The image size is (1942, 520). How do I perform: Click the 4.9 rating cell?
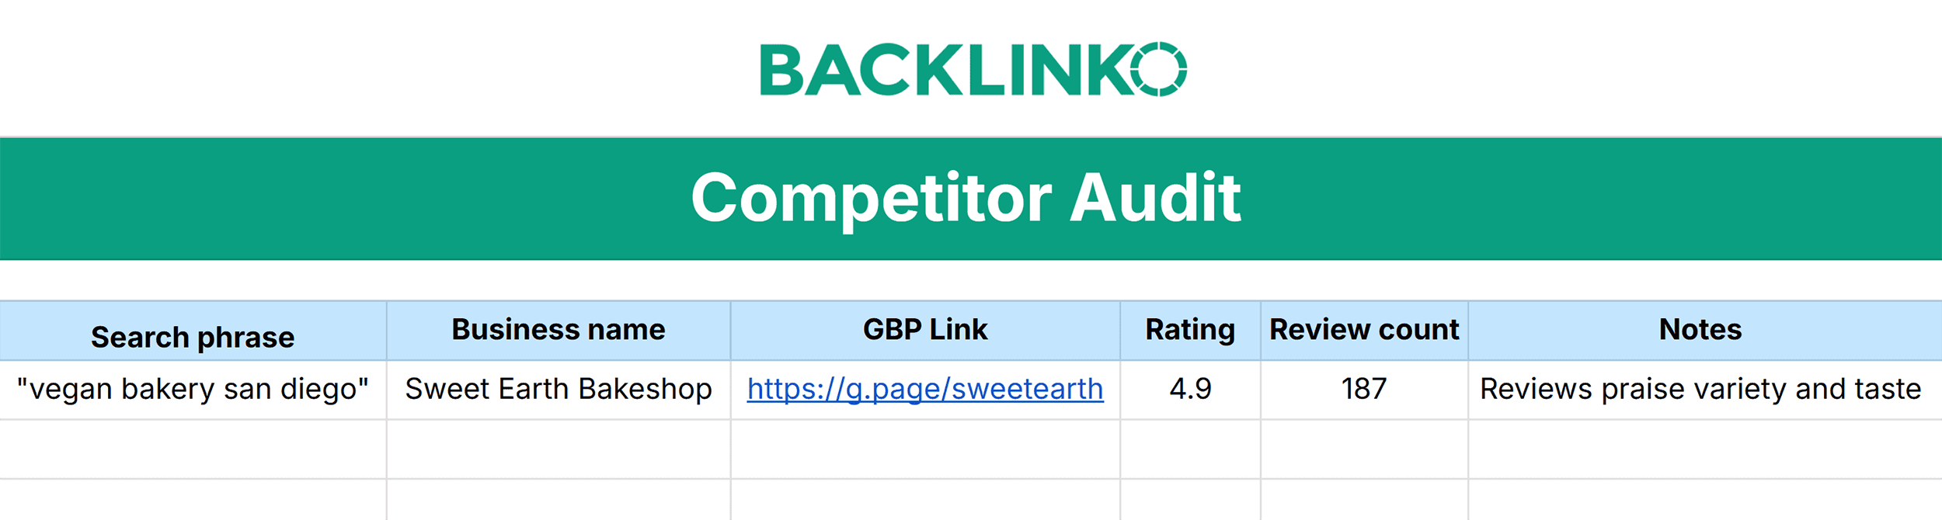(1190, 389)
